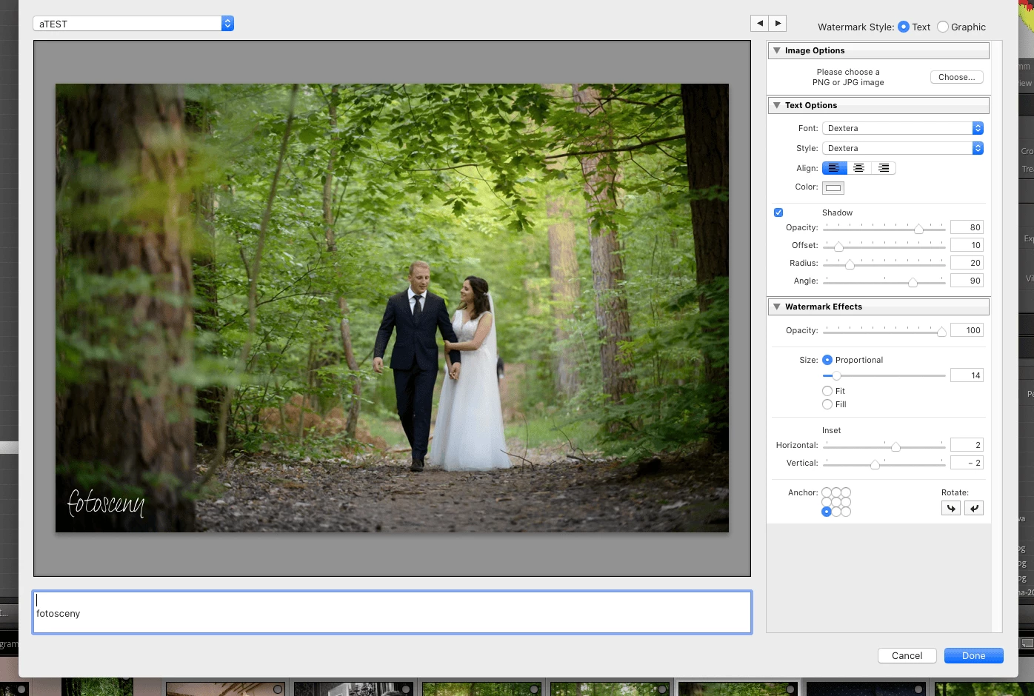Click the wedding preview photo
The width and height of the screenshot is (1034, 696).
click(392, 308)
